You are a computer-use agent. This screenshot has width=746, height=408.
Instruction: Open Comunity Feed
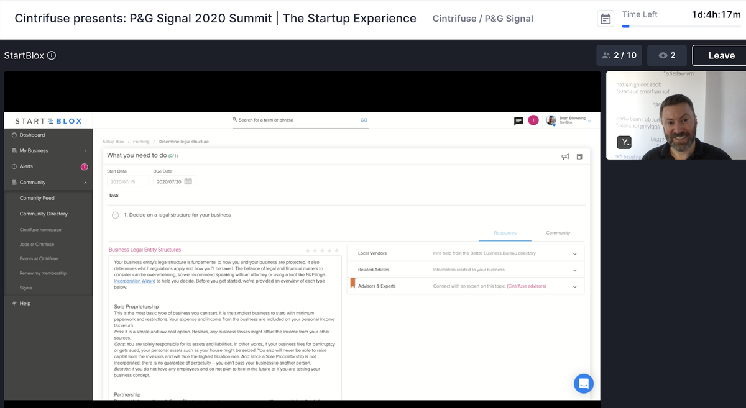click(x=37, y=198)
